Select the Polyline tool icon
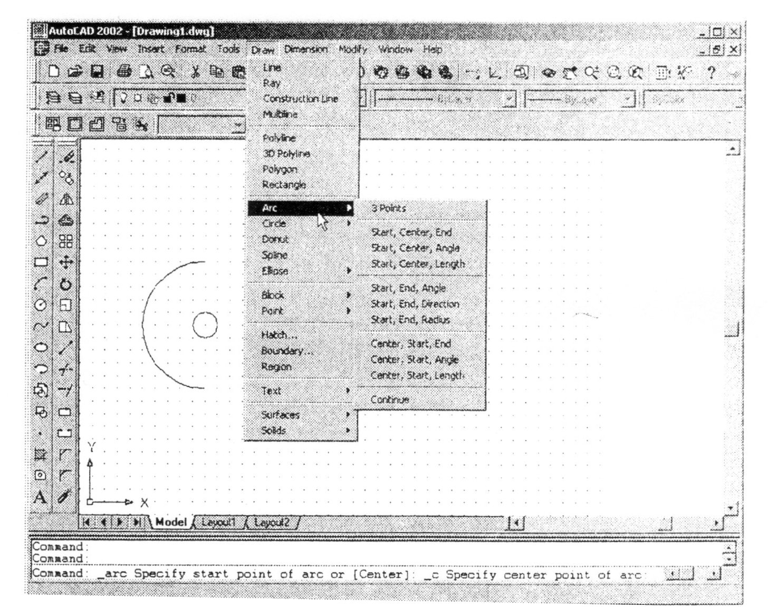 [41, 220]
